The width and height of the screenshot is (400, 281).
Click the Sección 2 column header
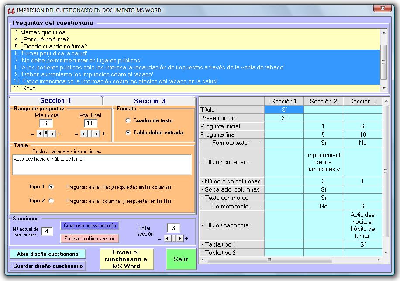click(323, 101)
